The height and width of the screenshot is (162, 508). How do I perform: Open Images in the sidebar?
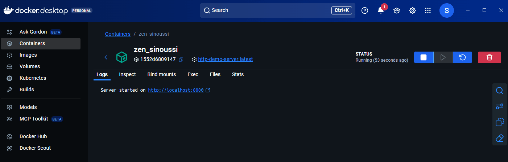point(28,55)
